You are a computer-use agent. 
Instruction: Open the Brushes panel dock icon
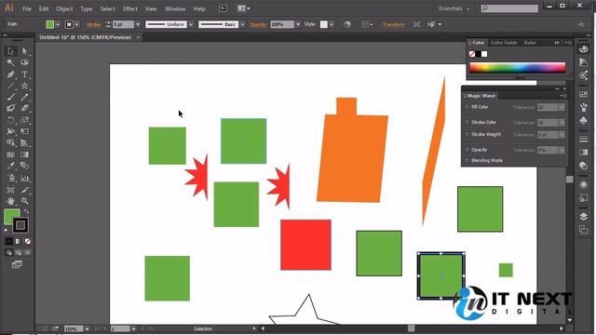coord(584,108)
